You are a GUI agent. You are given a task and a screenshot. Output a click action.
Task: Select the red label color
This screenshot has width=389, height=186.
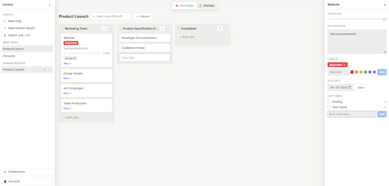point(352,72)
